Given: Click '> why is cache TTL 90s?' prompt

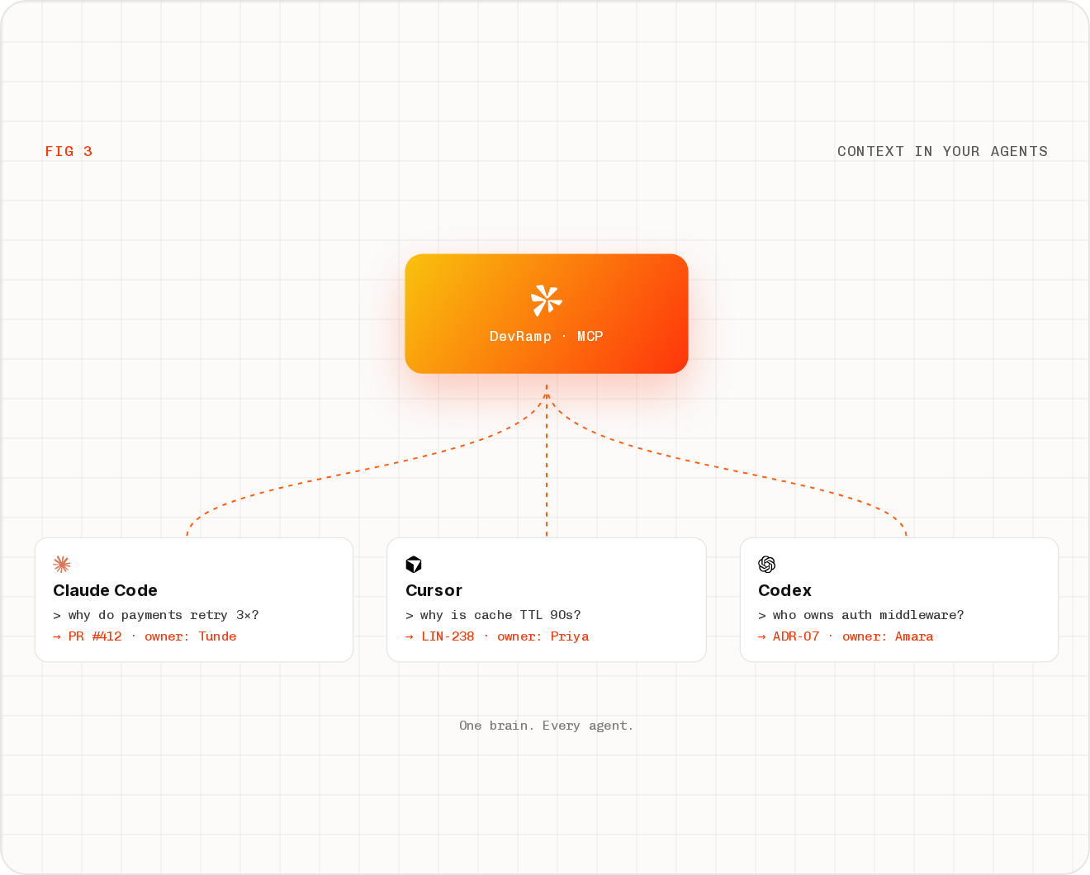Looking at the screenshot, I should [x=493, y=615].
